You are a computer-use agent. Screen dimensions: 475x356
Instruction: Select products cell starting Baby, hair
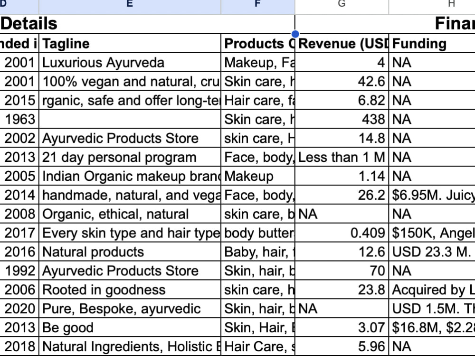258,252
